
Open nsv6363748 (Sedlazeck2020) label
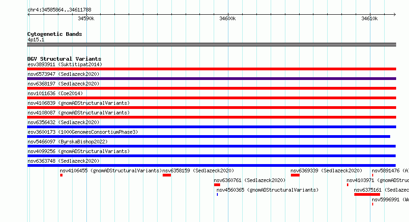click(63, 161)
